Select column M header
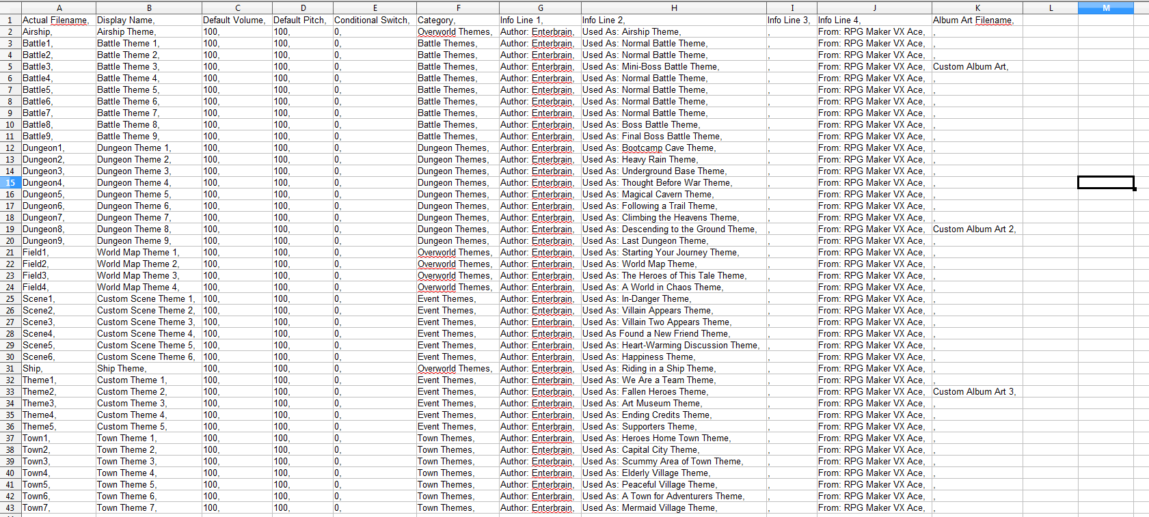The width and height of the screenshot is (1149, 517). tap(1105, 8)
